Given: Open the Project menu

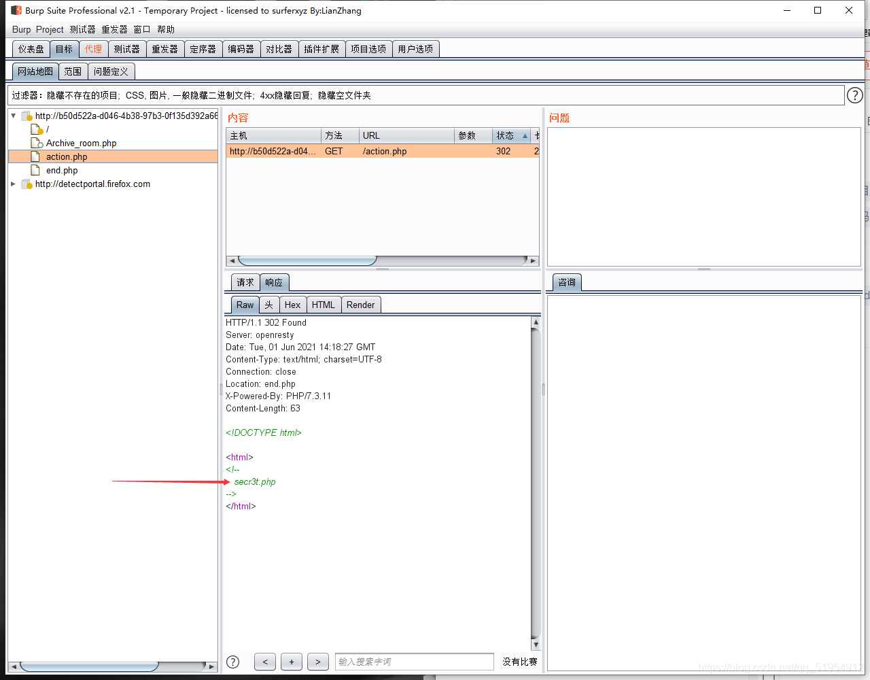Looking at the screenshot, I should (50, 29).
